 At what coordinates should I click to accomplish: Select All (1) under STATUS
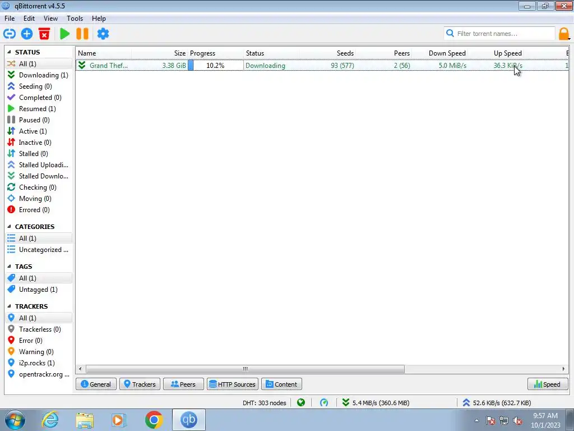pos(38,64)
